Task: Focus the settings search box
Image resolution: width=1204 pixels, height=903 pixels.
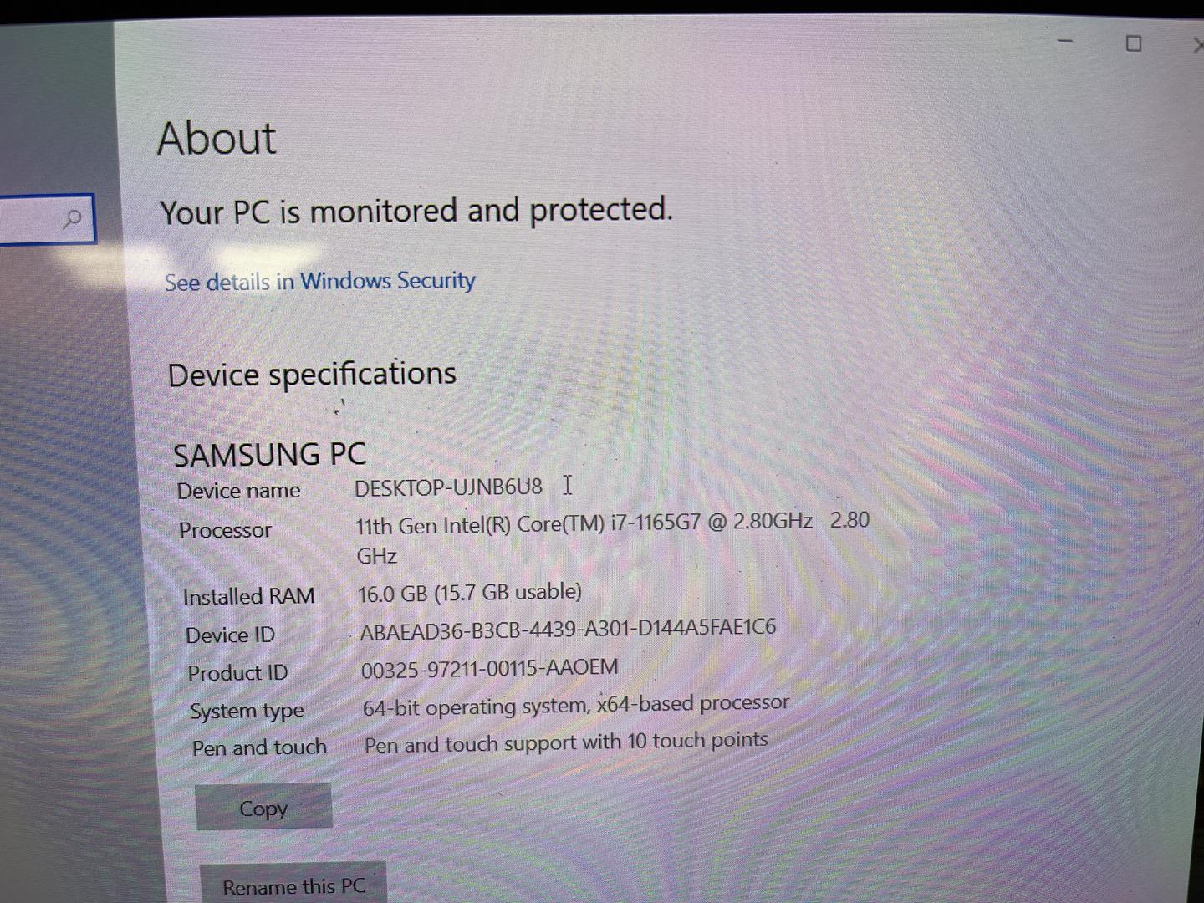Action: pos(47,219)
